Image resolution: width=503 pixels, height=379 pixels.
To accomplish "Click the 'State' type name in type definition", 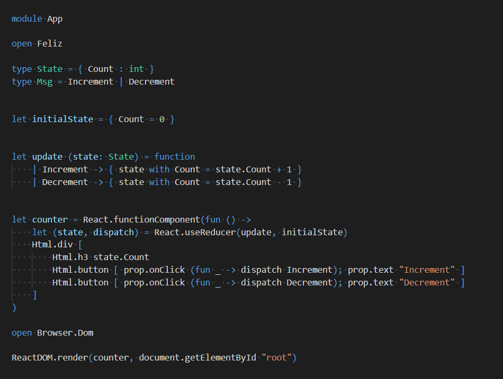I will point(50,69).
